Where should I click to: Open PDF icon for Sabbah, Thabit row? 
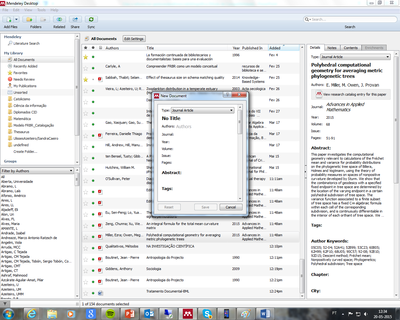(100, 79)
